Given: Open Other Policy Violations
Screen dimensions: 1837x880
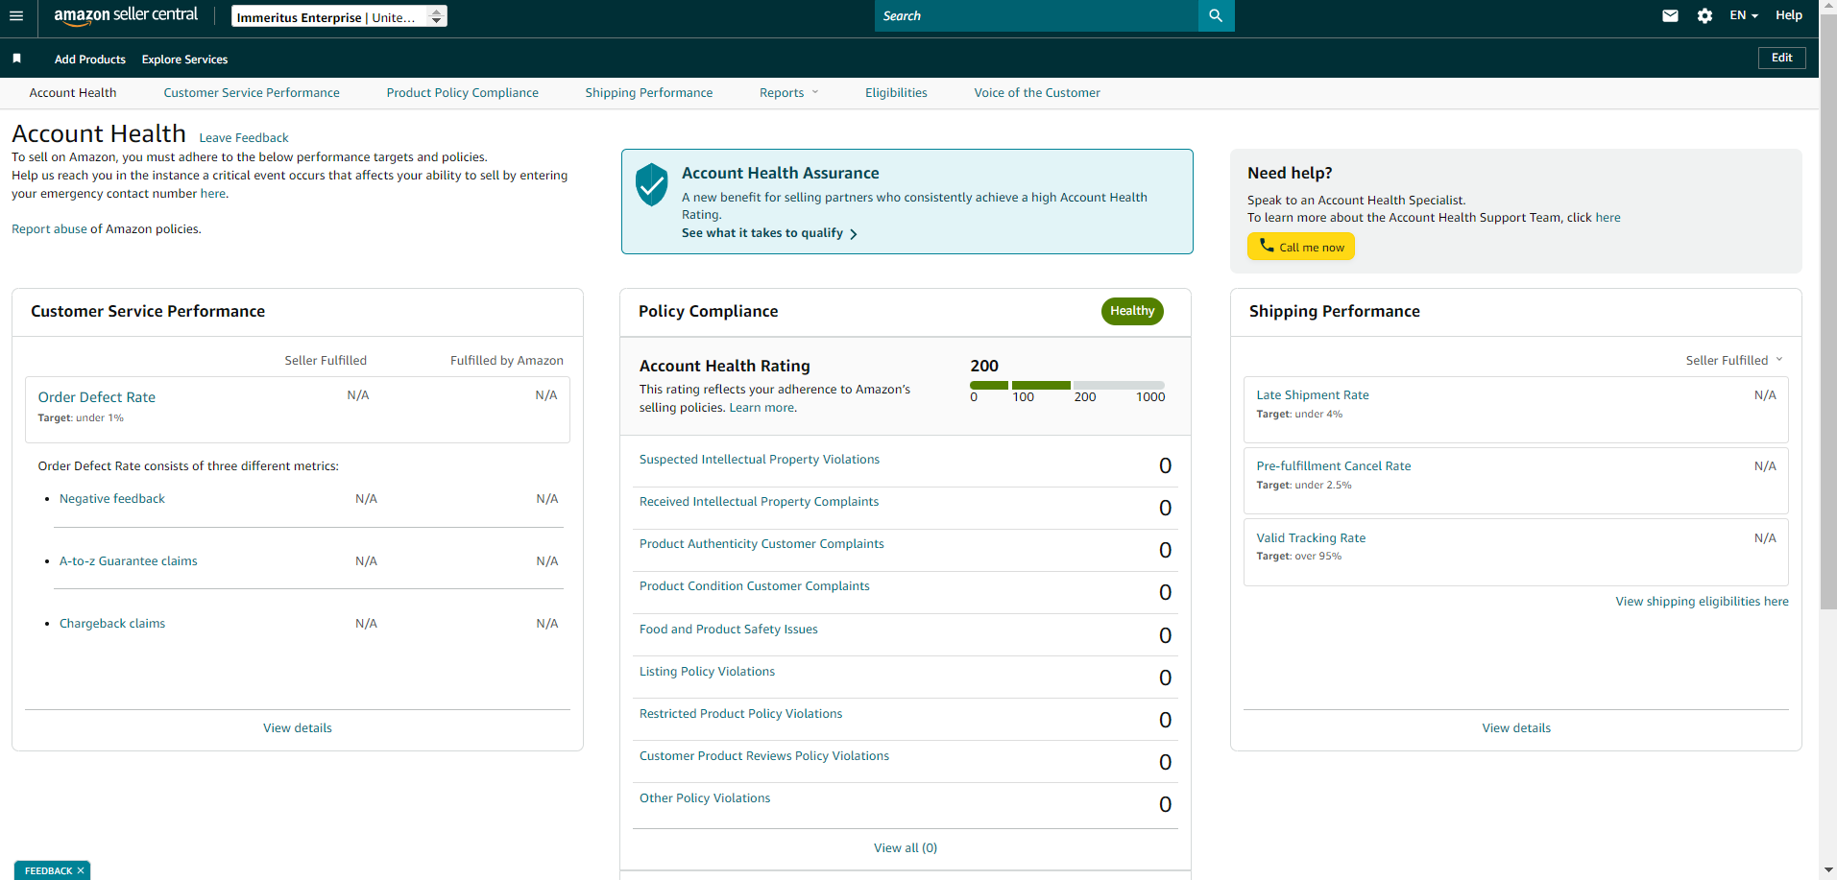Looking at the screenshot, I should [705, 798].
